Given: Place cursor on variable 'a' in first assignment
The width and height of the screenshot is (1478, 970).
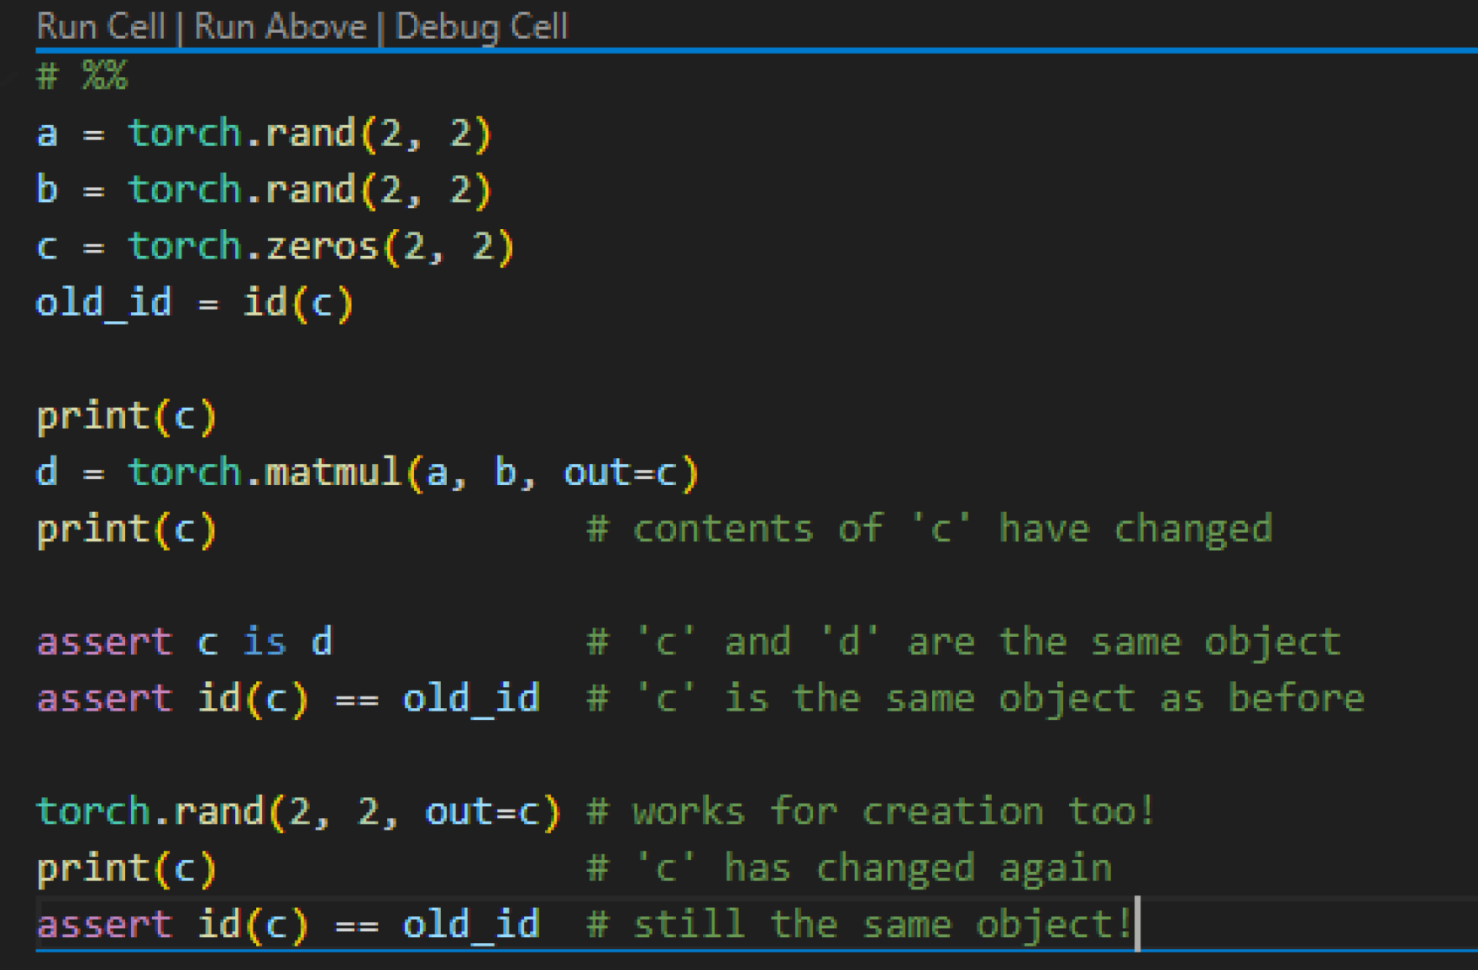Looking at the screenshot, I should click(47, 134).
